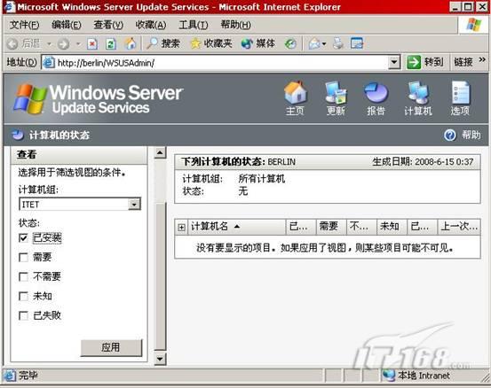The height and width of the screenshot is (388, 491).
Task: Click the 帮助 help question icon
Action: click(449, 136)
